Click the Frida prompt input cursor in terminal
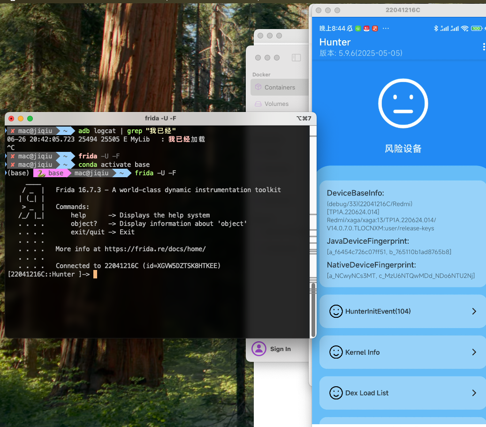This screenshot has height=427, width=486. tap(95, 274)
